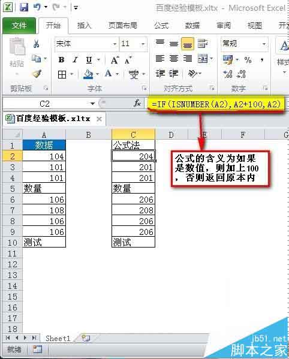Toggle Bold formatting

point(61,60)
